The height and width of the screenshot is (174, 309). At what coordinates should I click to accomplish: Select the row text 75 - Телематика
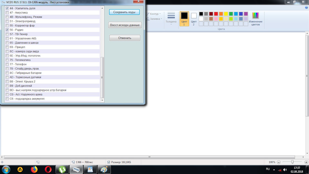tap(20, 60)
